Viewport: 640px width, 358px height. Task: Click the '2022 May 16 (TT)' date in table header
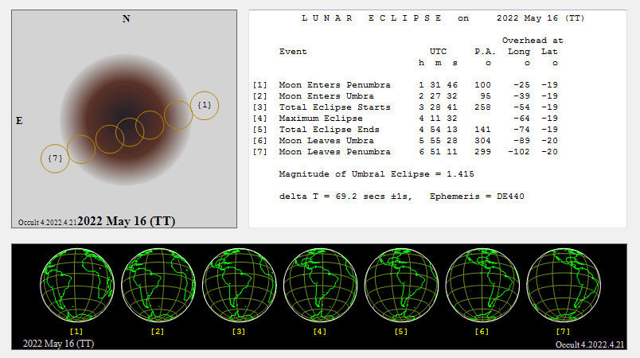coord(540,18)
